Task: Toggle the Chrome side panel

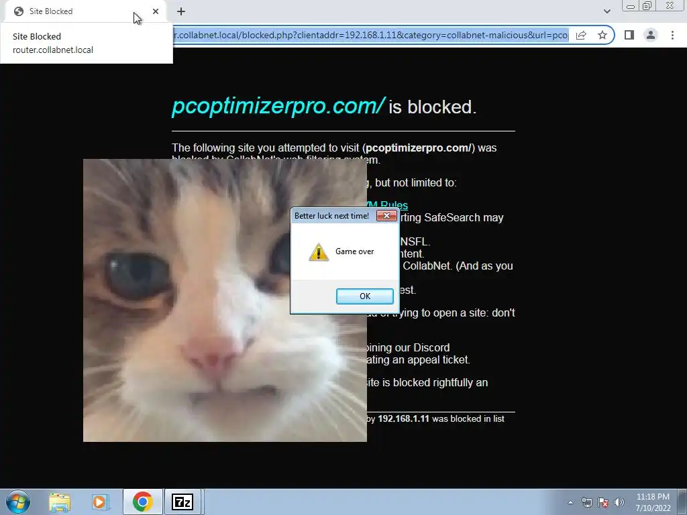Action: [629, 35]
